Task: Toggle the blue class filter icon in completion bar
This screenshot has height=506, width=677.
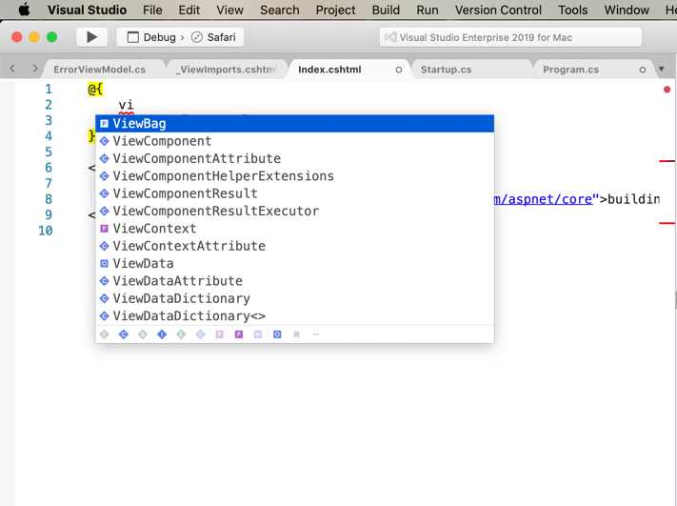Action: click(124, 334)
